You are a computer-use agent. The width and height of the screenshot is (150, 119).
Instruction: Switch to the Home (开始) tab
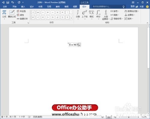coord(14,7)
